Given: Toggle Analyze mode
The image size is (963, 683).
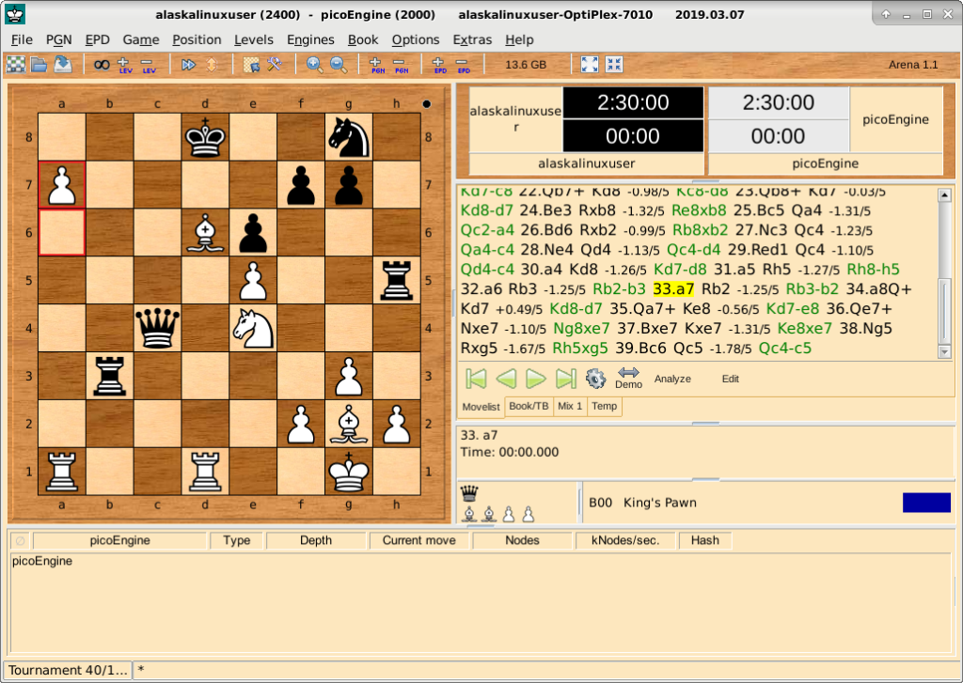Looking at the screenshot, I should point(672,379).
